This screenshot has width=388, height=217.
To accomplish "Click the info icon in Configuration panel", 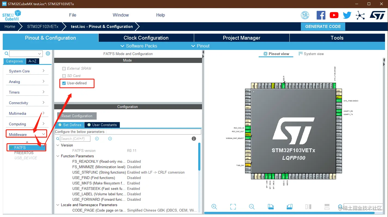I will 194,139.
